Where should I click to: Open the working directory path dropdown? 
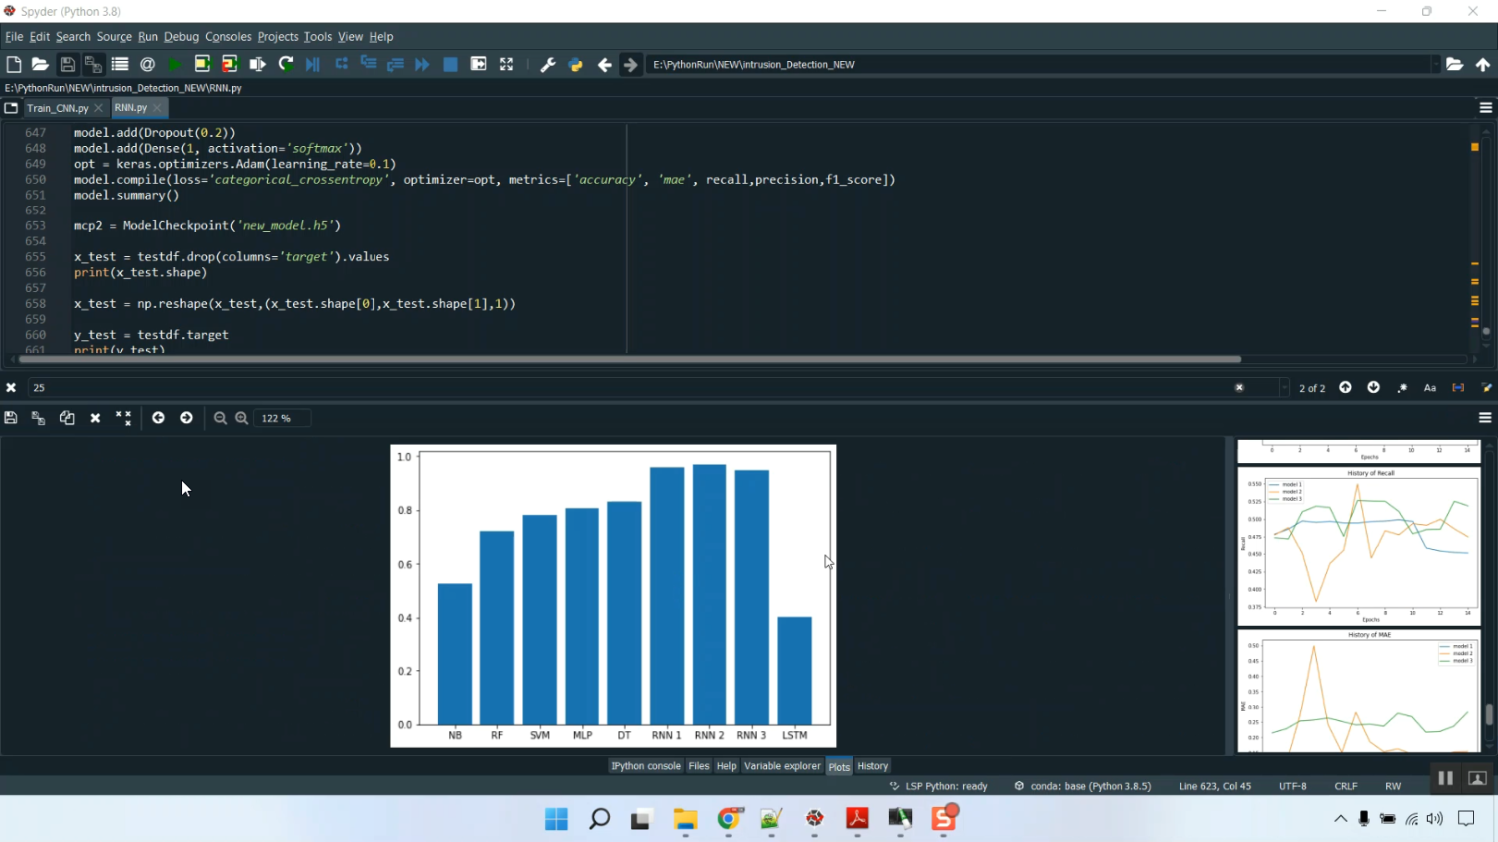tap(1435, 64)
